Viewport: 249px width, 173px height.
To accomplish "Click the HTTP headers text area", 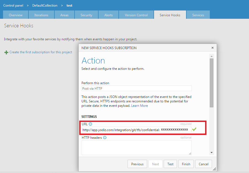I will coord(136,147).
